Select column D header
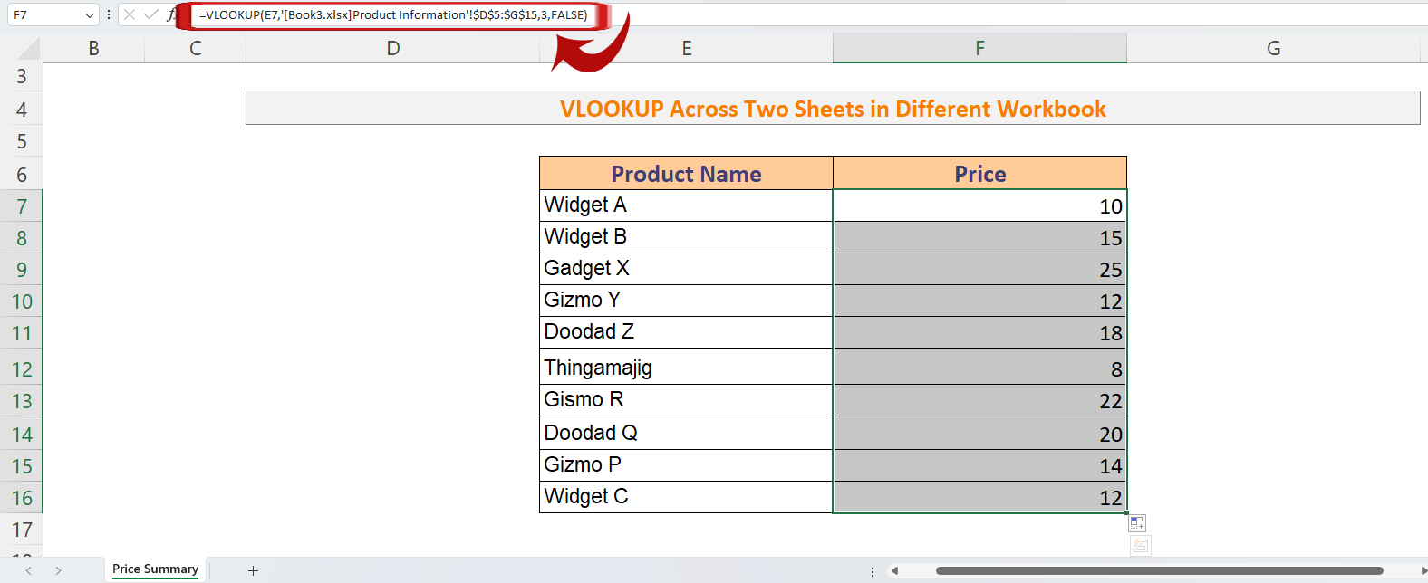 click(393, 49)
